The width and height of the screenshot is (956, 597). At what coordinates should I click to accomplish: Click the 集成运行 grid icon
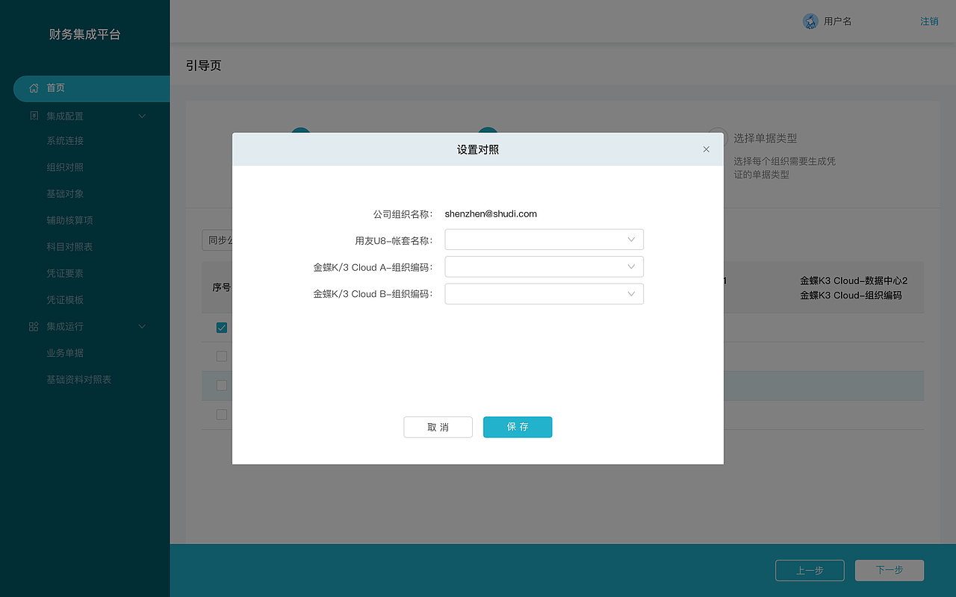[34, 326]
